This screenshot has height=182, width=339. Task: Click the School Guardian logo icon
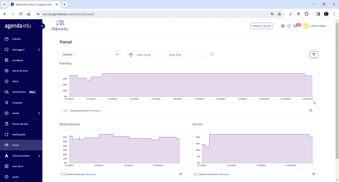(x=7, y=156)
